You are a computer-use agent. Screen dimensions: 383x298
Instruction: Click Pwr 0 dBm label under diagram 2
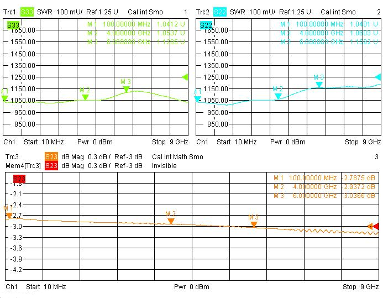tap(287, 142)
